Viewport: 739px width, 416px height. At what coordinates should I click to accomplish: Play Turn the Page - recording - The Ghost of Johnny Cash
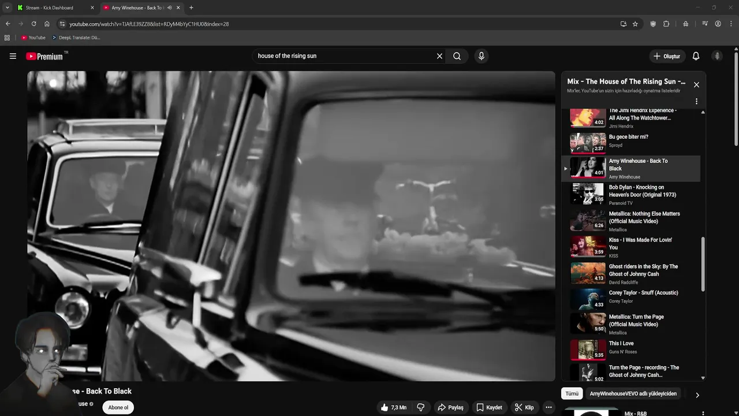(631, 372)
